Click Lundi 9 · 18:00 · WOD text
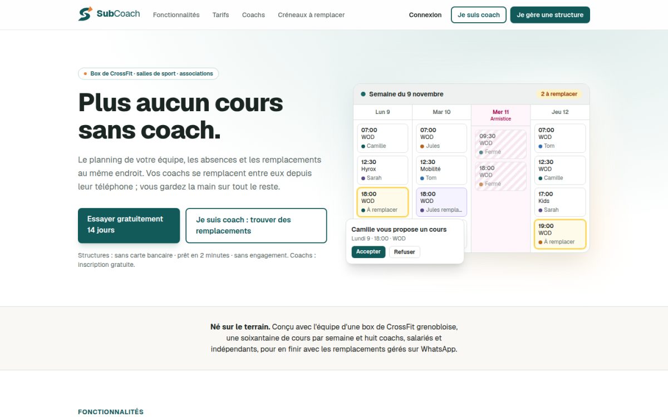Screen dimensions: 668x417 click(379, 239)
